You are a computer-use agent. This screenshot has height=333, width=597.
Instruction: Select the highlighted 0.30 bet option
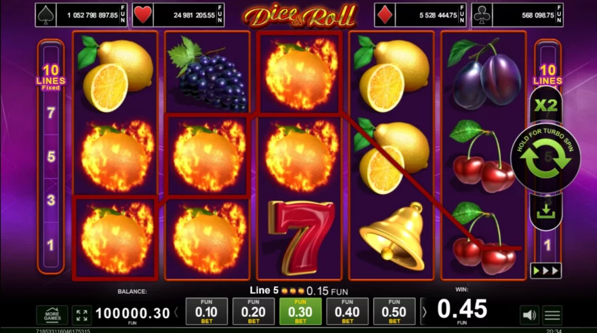click(300, 311)
